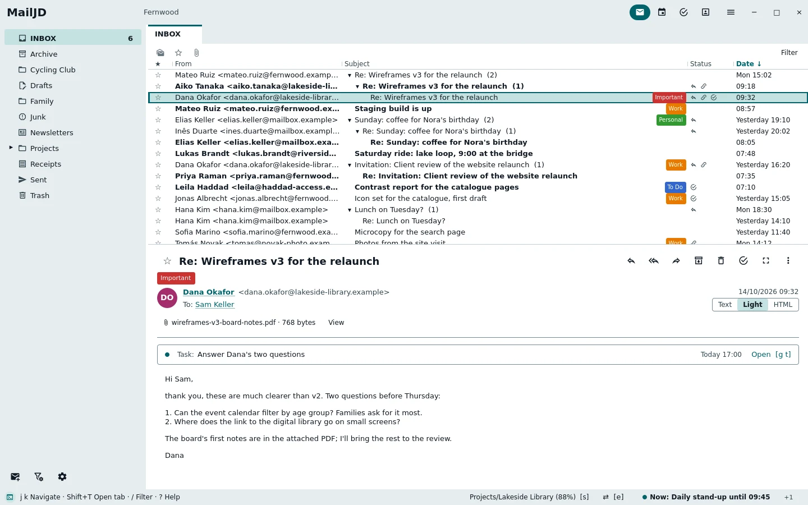This screenshot has height=505, width=808.
Task: Open more message actions menu
Action: click(788, 261)
